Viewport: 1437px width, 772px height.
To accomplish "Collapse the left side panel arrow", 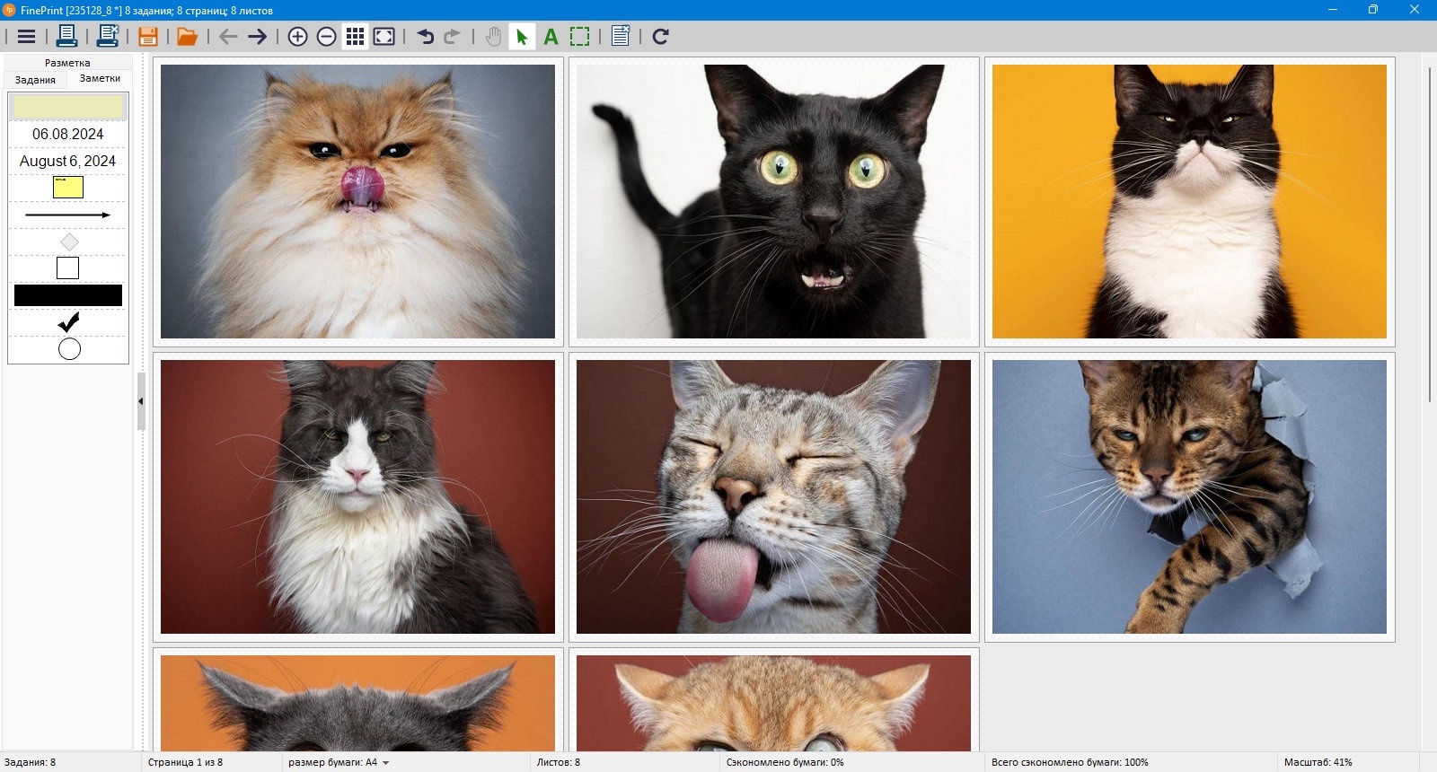I will [141, 401].
